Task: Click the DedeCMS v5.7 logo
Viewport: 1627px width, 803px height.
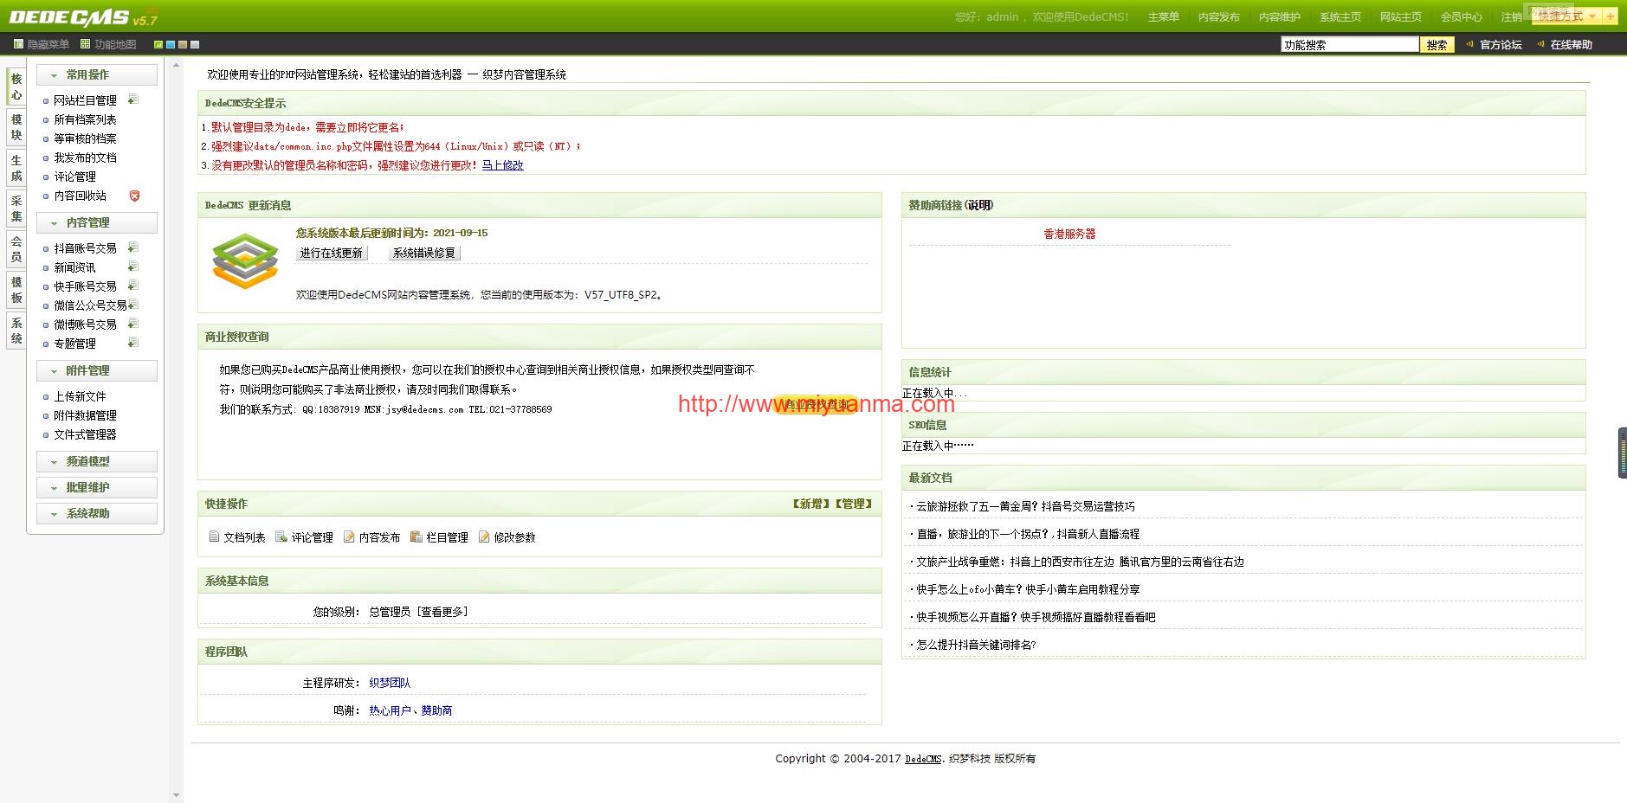Action: (x=83, y=17)
